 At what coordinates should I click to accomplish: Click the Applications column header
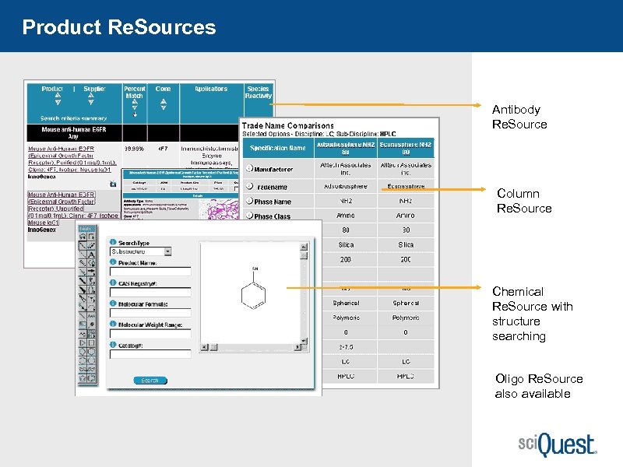pos(212,89)
